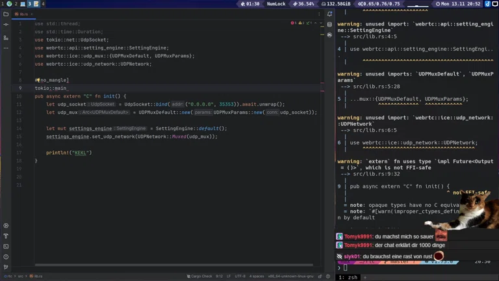
Task: Open editor tab options three-dot menu
Action: click(320, 14)
